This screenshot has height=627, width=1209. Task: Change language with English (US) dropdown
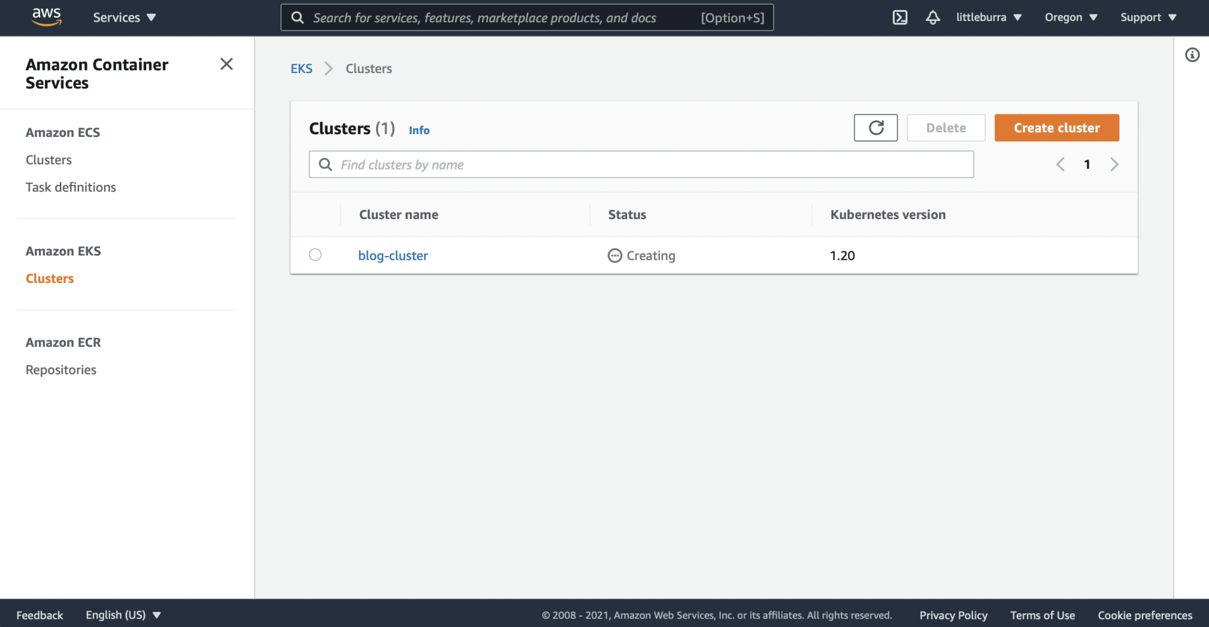tap(123, 615)
